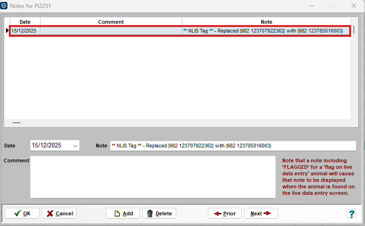Image resolution: width=365 pixels, height=226 pixels.
Task: Select the 15/12/2025 date cell in grid
Action: [x=25, y=31]
